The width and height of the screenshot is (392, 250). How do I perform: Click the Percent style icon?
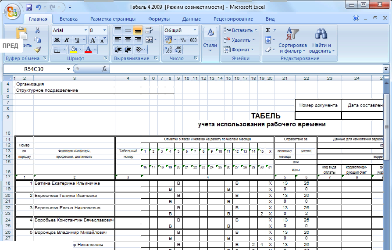(182, 40)
